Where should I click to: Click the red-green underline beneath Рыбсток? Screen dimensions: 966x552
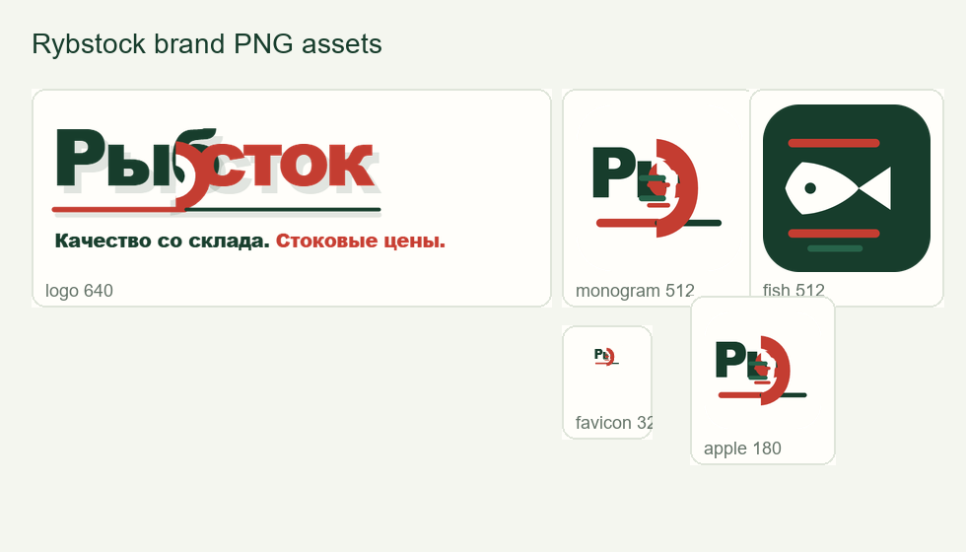(x=216, y=210)
